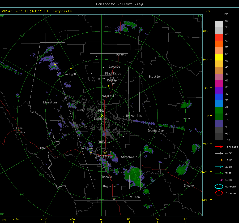Click the red forecast ellipse symbol

coord(219,193)
